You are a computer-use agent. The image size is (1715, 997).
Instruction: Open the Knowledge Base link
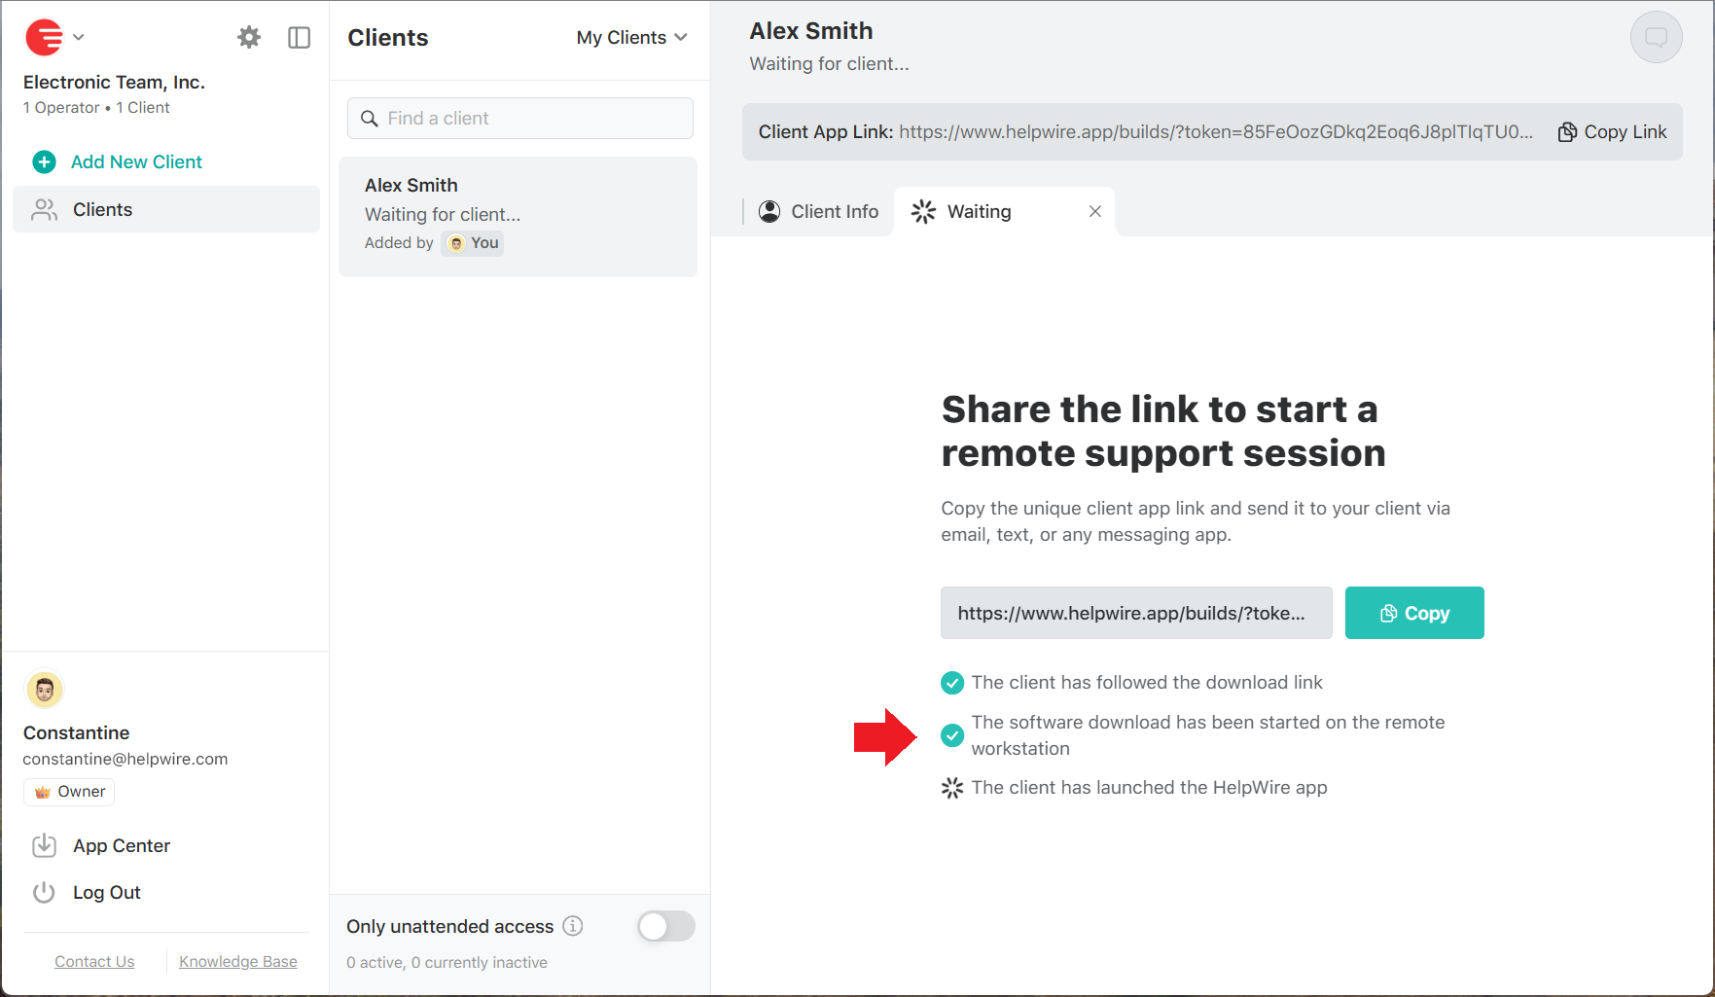237,961
